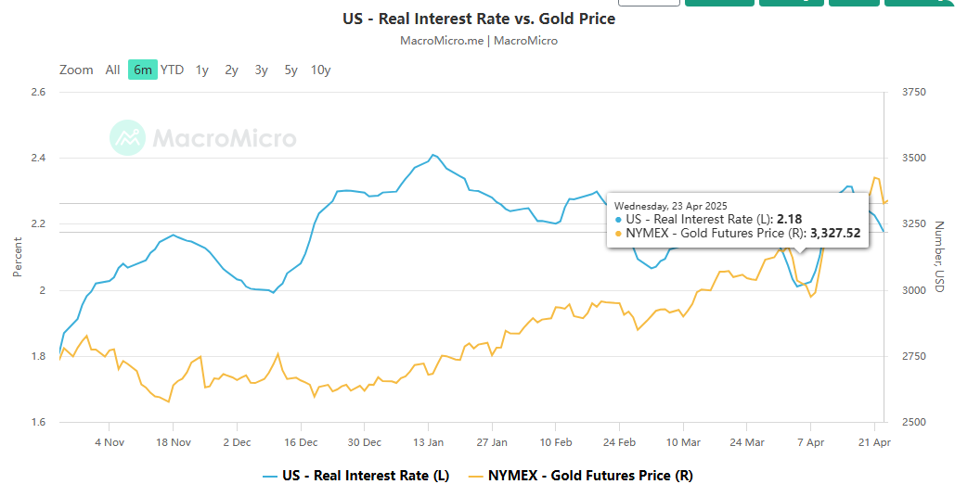The image size is (955, 497).
Task: Expand chart range to 10y
Action: pos(321,70)
